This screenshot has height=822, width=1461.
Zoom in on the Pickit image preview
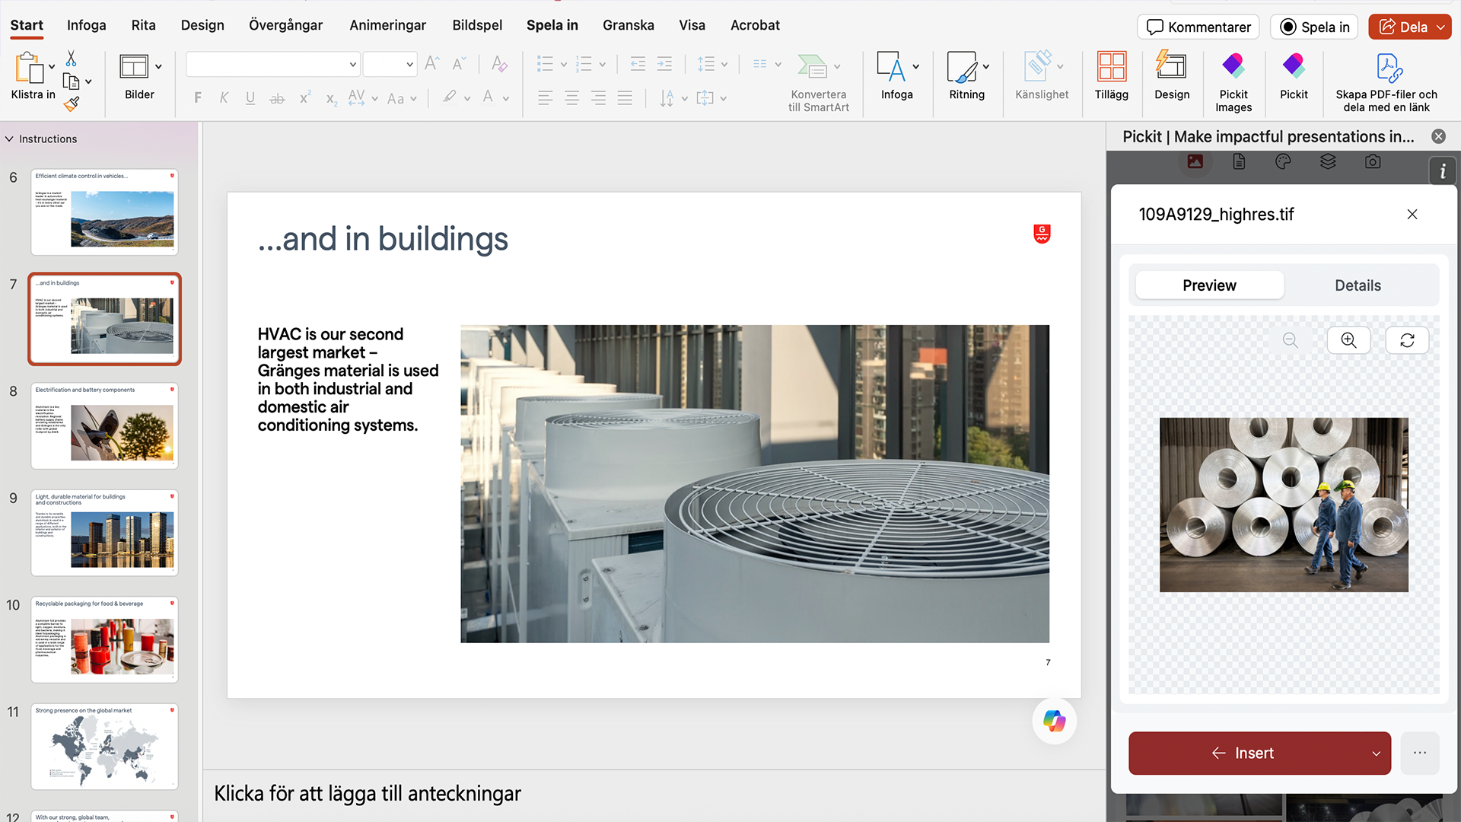pos(1348,340)
